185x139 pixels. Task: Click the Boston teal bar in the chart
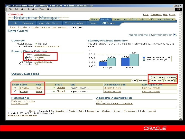pyautogui.click(x=134, y=60)
